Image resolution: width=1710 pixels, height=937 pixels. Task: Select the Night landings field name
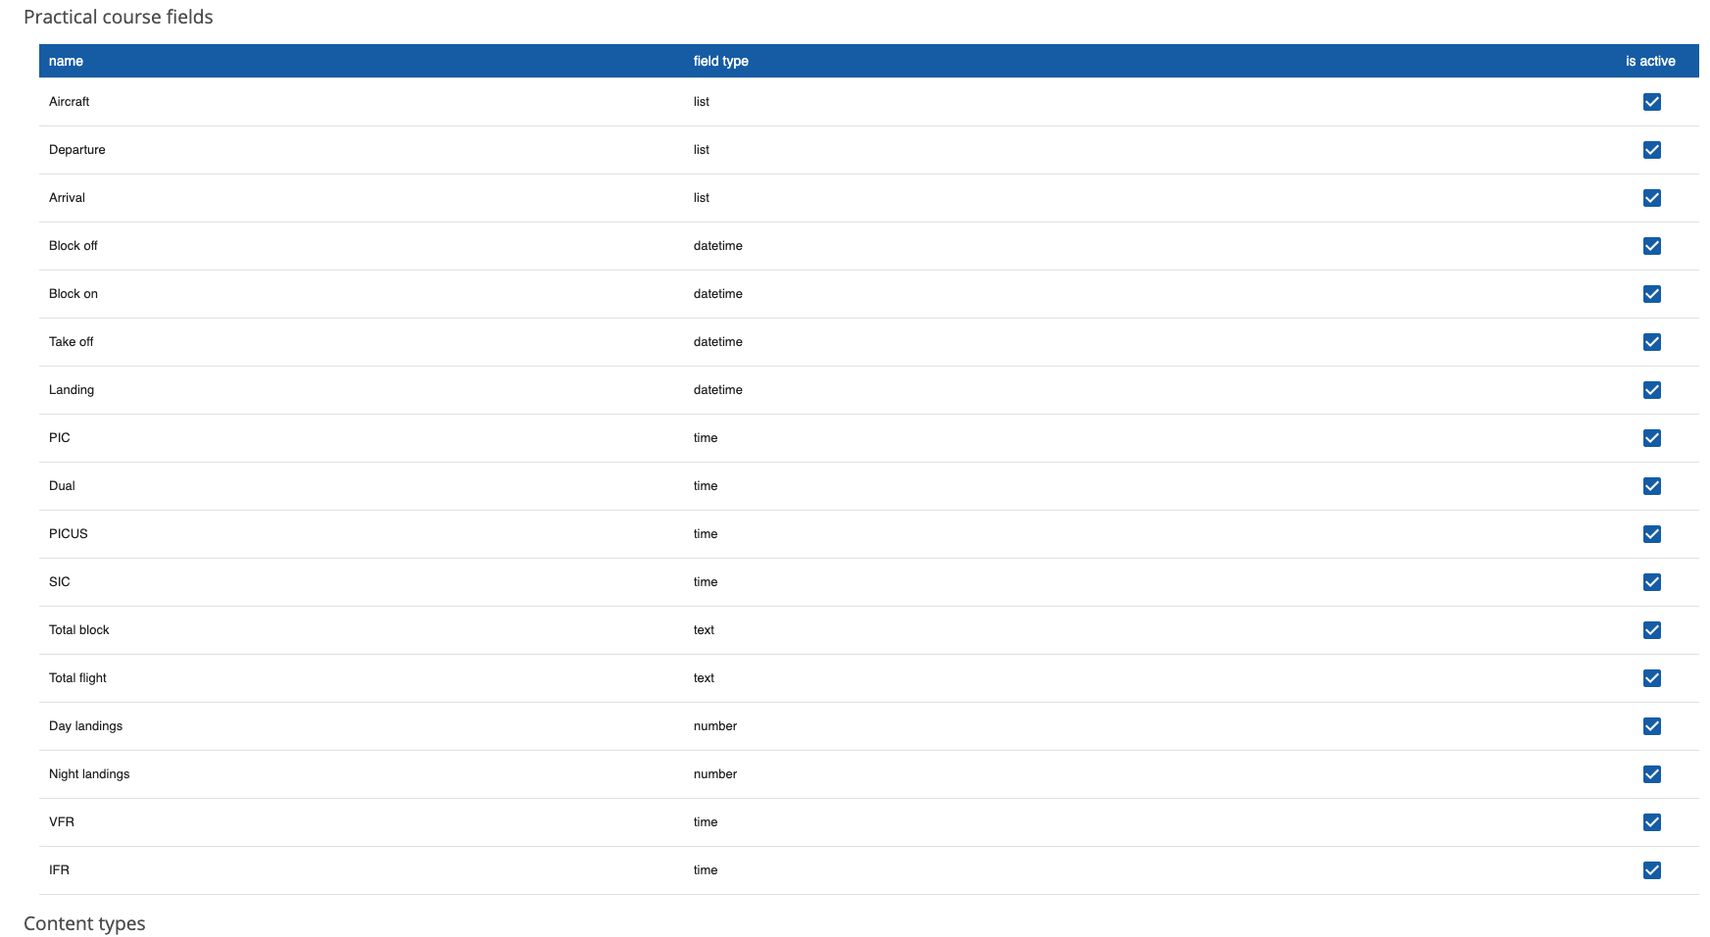[x=89, y=774]
